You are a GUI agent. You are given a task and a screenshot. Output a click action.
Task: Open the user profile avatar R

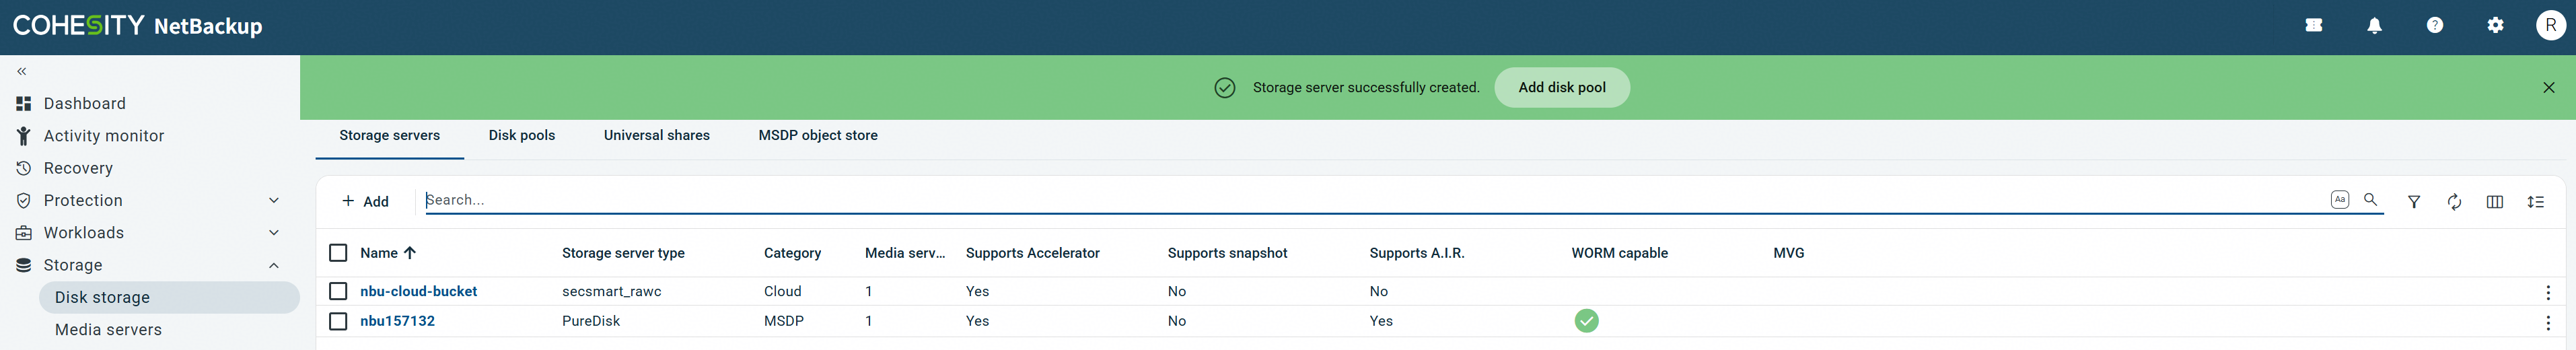[2551, 26]
